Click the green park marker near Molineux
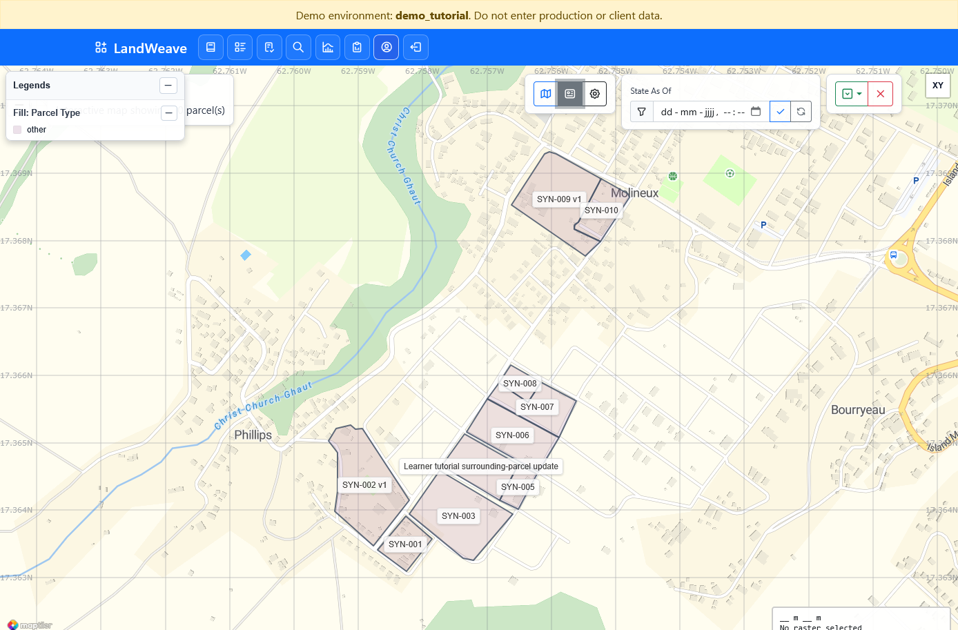Screen dimensions: 958x630 point(673,177)
